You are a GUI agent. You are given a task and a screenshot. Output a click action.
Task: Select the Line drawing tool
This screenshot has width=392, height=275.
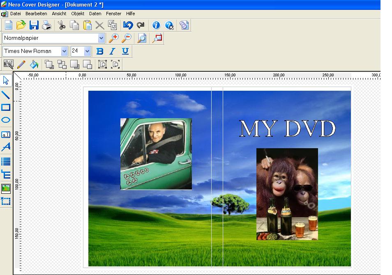[x=6, y=95]
